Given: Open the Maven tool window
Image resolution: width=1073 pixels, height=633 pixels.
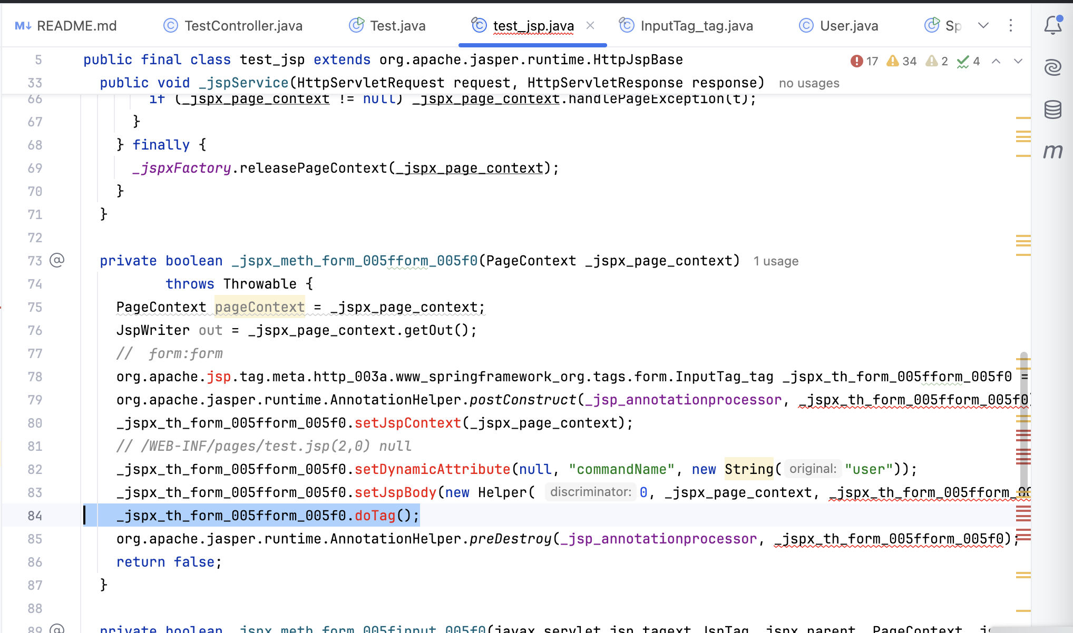Looking at the screenshot, I should click(x=1052, y=152).
